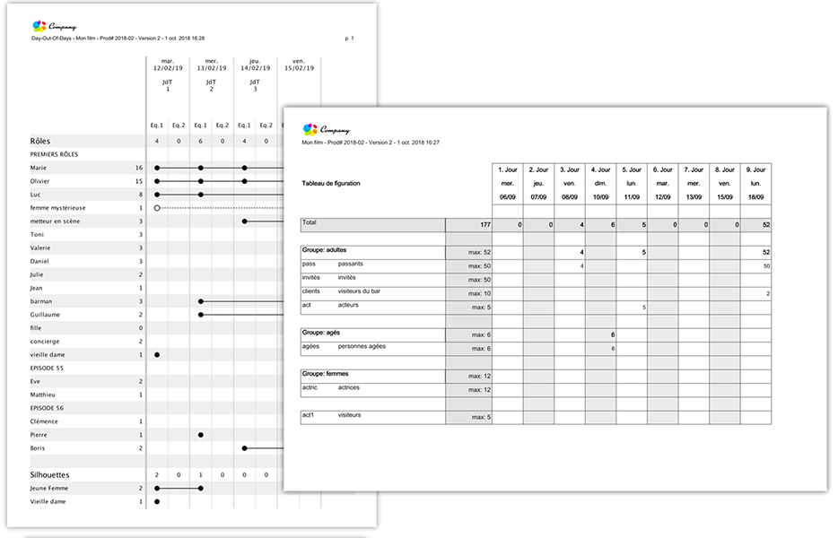Click the total value "177"
The height and width of the screenshot is (538, 838).
(484, 225)
